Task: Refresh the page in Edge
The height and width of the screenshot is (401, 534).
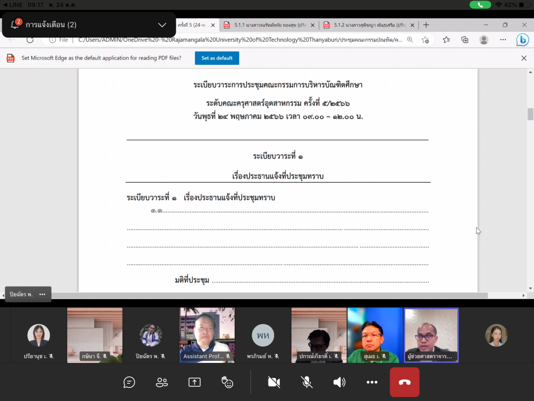Action: (30, 40)
